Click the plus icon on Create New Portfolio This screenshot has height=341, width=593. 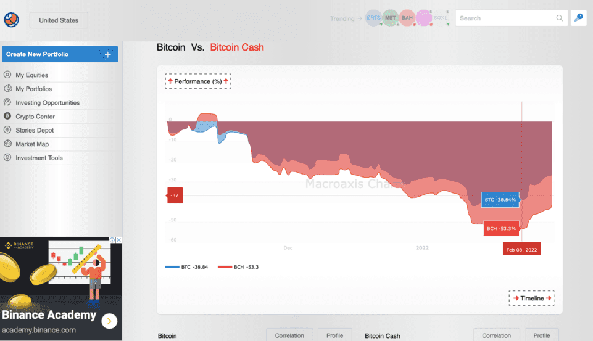pos(108,54)
